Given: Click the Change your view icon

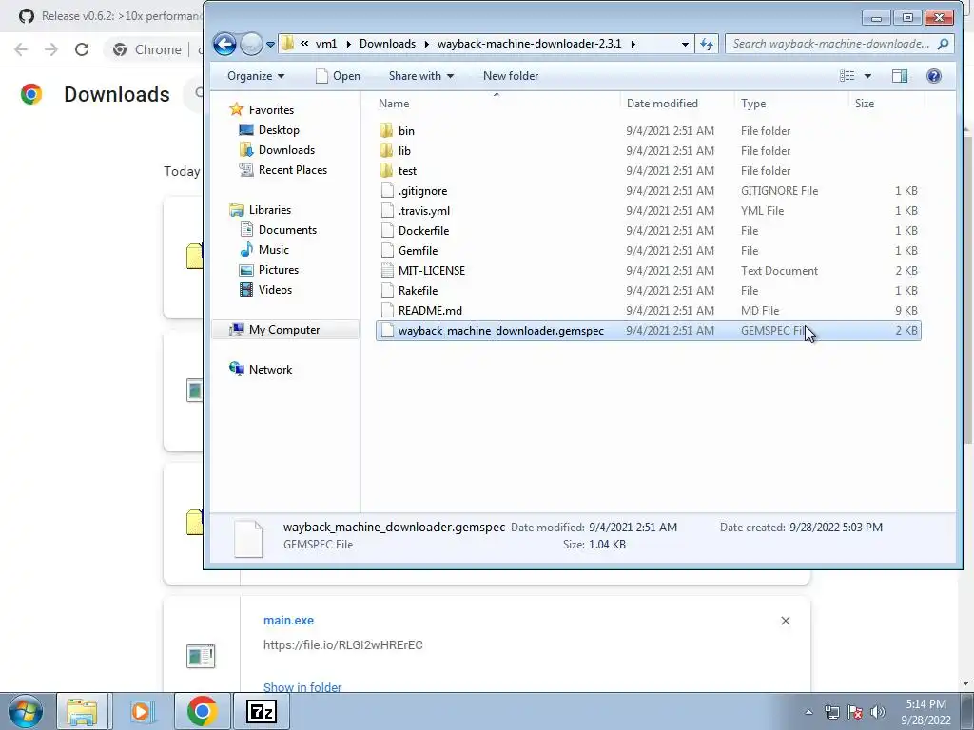Looking at the screenshot, I should point(847,76).
